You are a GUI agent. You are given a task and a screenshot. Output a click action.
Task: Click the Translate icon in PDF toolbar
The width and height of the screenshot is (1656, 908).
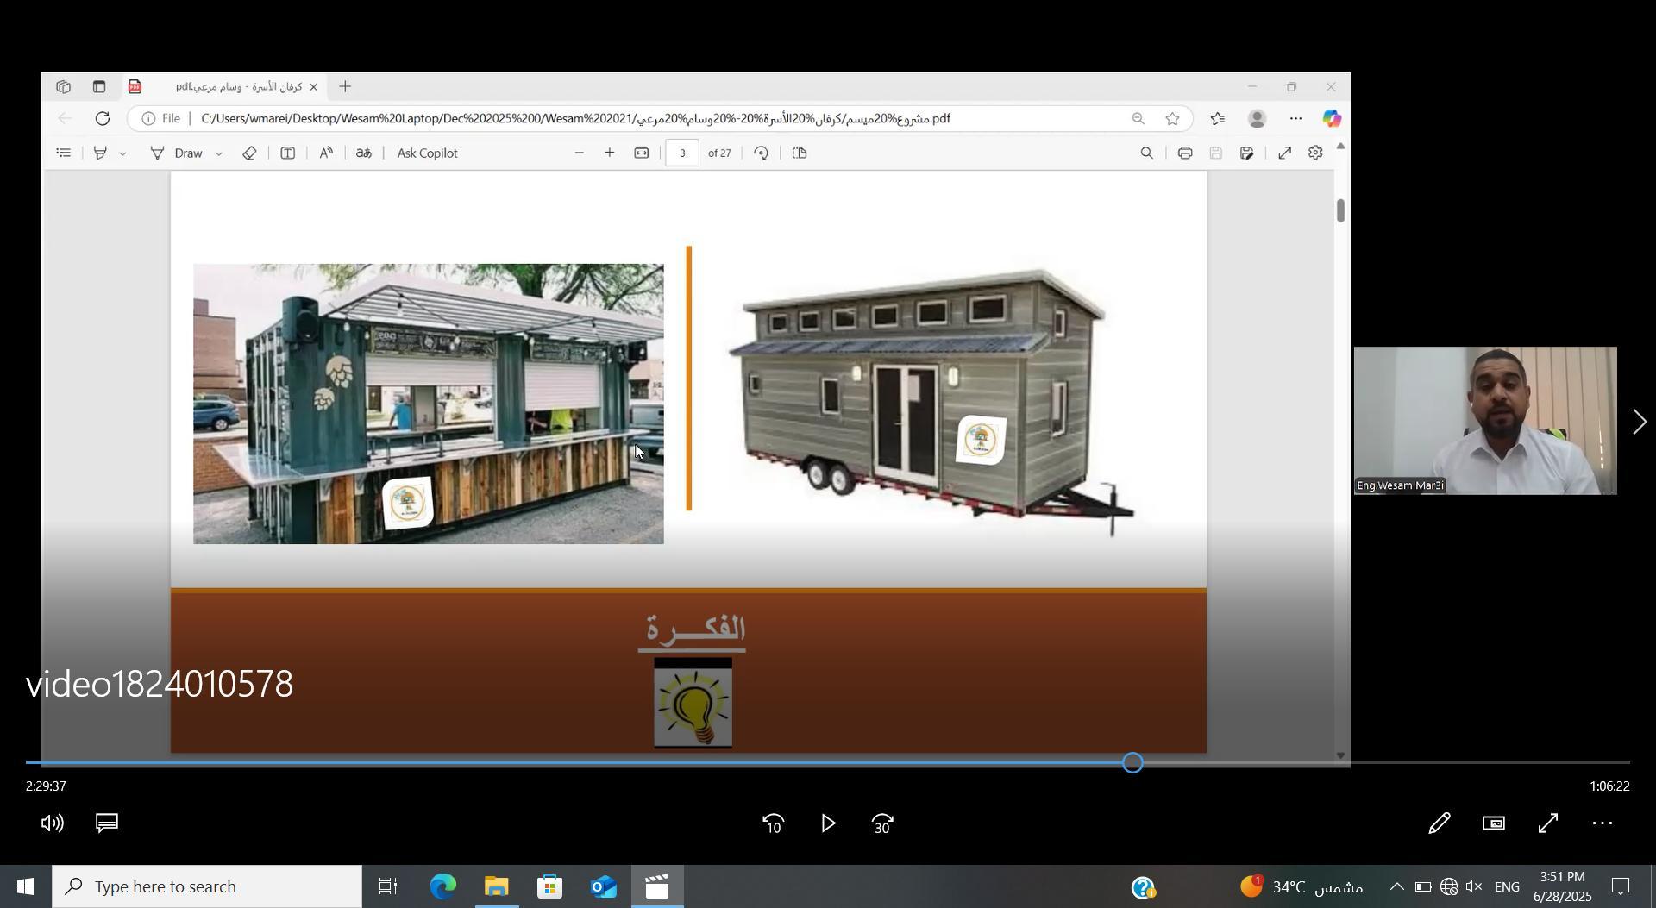[x=364, y=153]
